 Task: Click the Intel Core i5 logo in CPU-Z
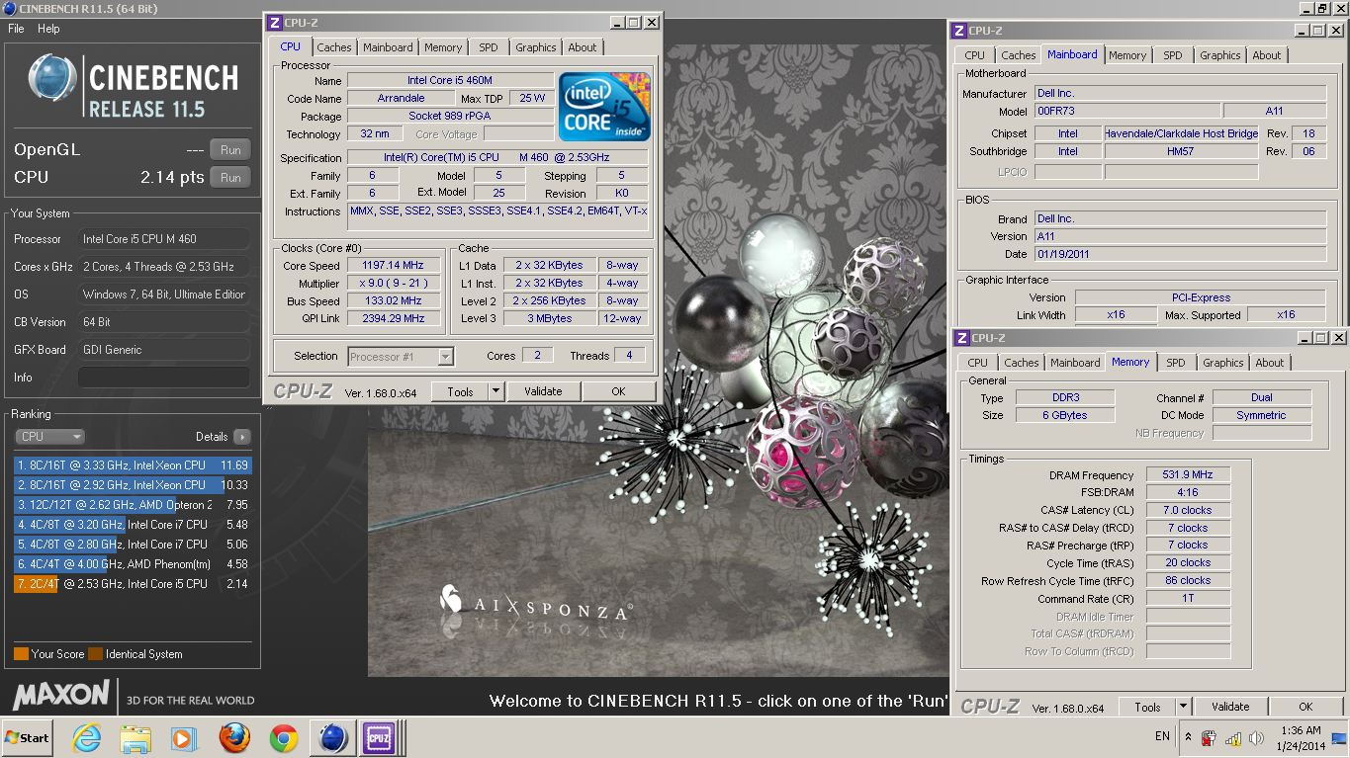tap(604, 106)
